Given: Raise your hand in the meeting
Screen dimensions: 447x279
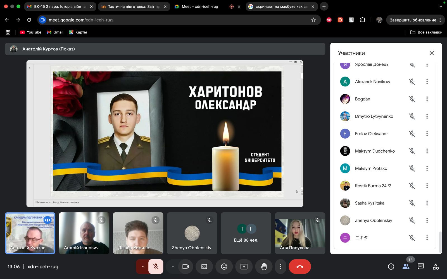Looking at the screenshot, I should pos(263,266).
